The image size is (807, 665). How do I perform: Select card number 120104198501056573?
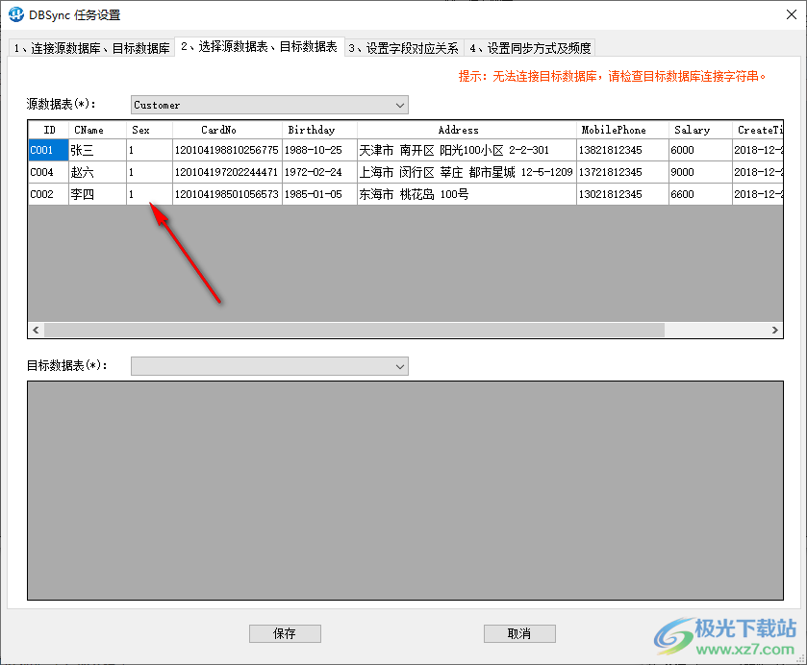click(x=227, y=194)
